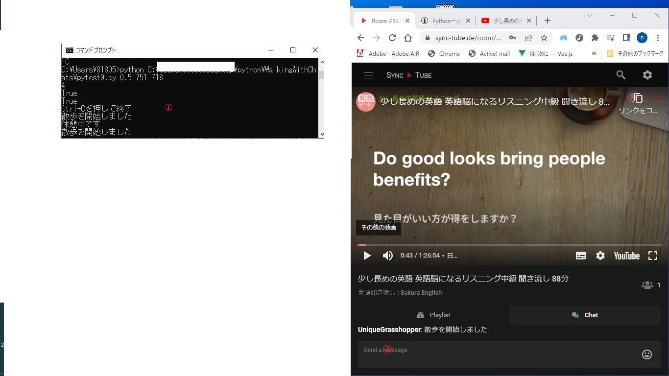This screenshot has width=669, height=376.
Task: Click the 英語聞き流し | Sakura English channel text
Action: [x=400, y=293]
